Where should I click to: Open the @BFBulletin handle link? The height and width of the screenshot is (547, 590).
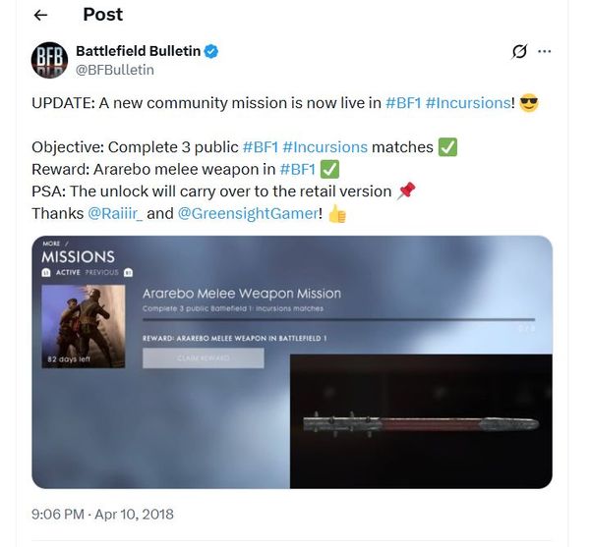click(x=115, y=70)
